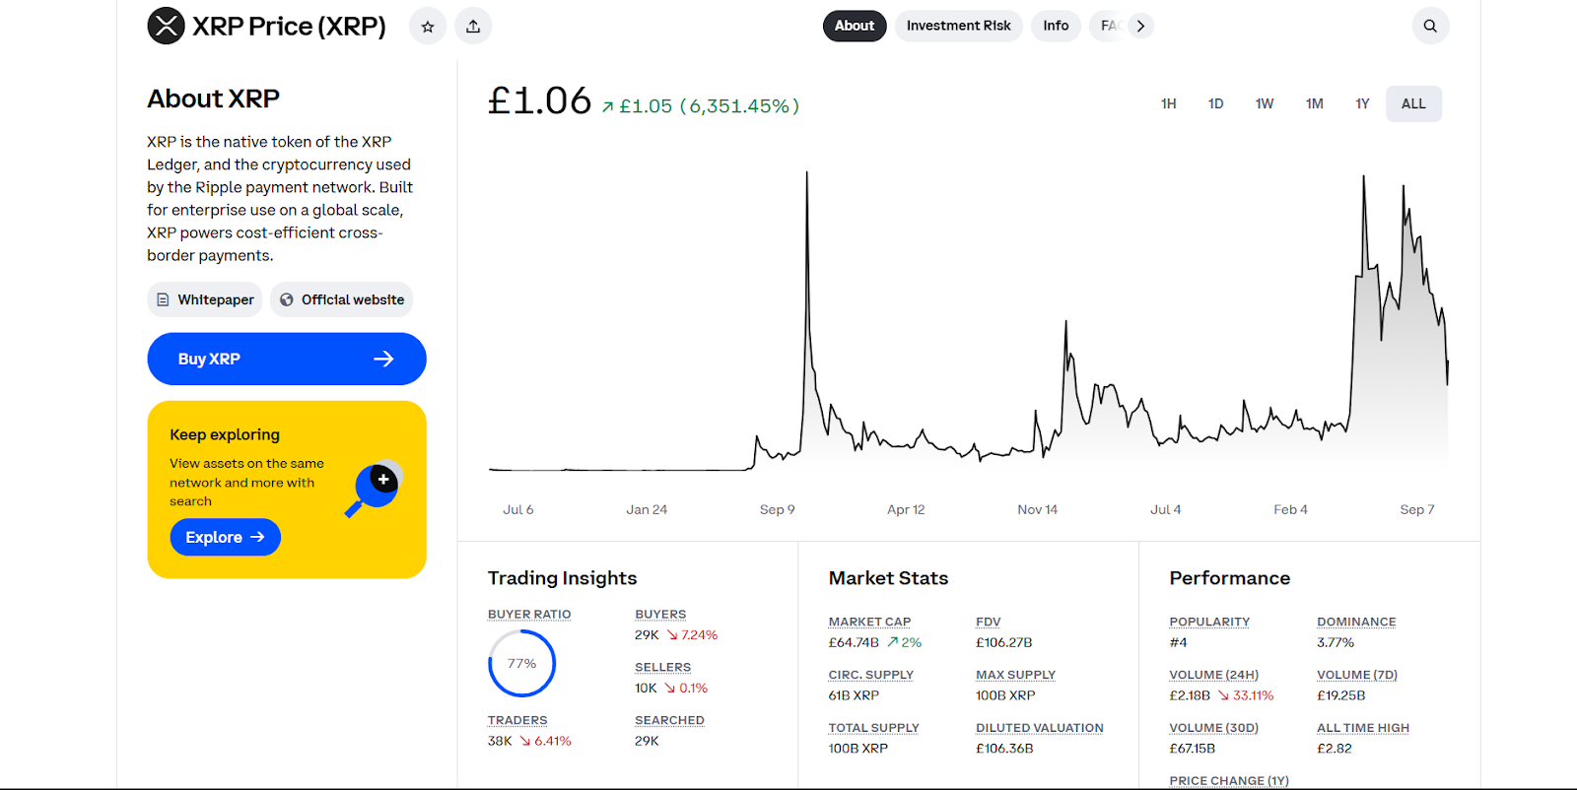Expand hidden nav tabs via right chevron

(x=1140, y=26)
